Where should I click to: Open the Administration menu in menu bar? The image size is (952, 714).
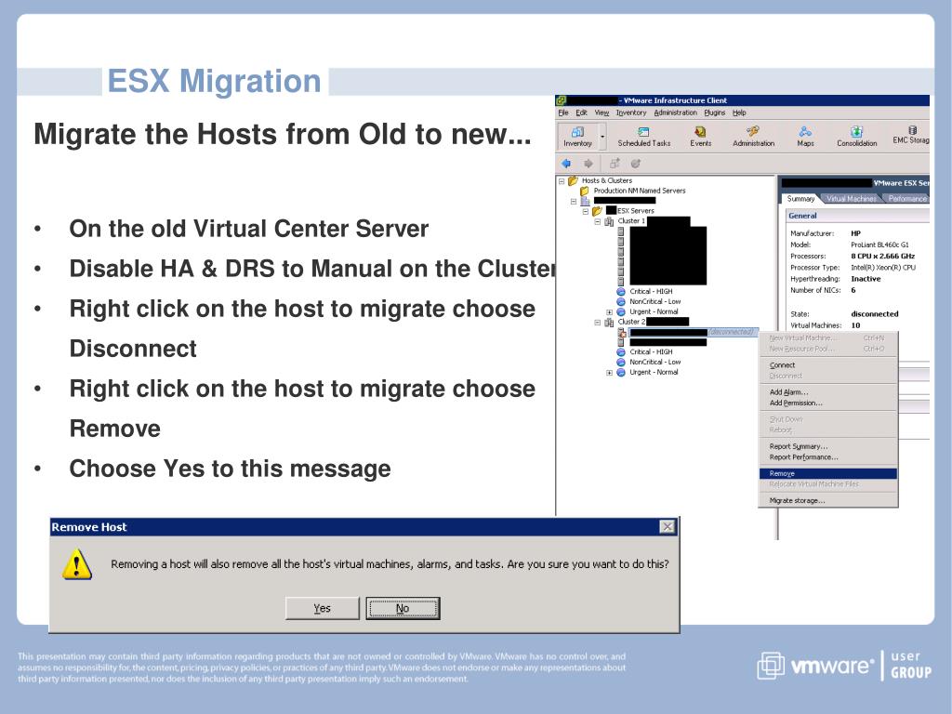pyautogui.click(x=675, y=112)
